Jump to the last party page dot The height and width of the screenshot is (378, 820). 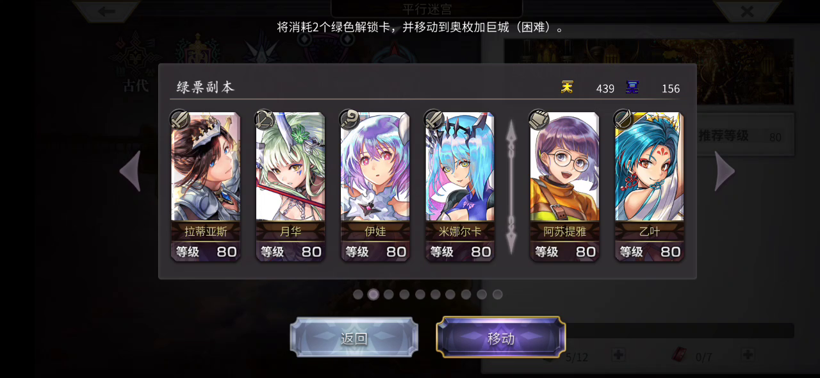point(498,294)
